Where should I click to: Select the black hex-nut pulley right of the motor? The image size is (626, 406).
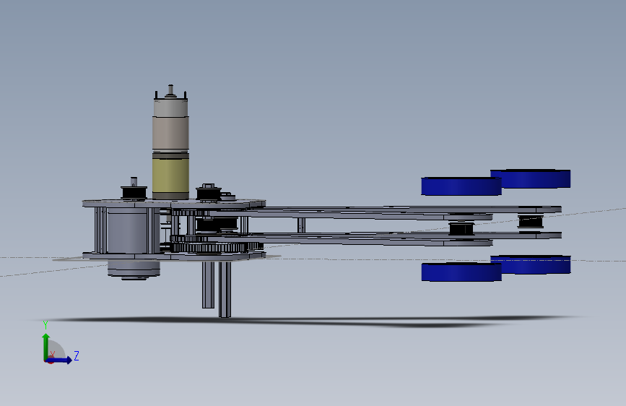tap(209, 192)
